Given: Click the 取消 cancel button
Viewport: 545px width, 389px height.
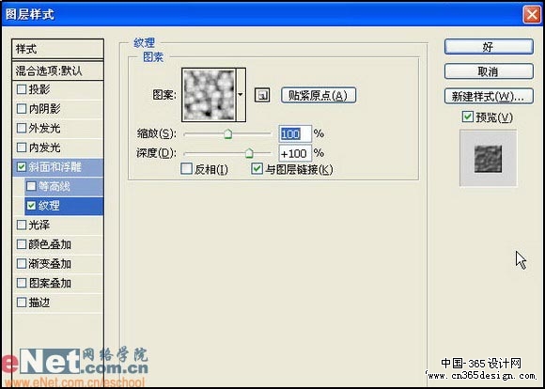Looking at the screenshot, I should [489, 71].
